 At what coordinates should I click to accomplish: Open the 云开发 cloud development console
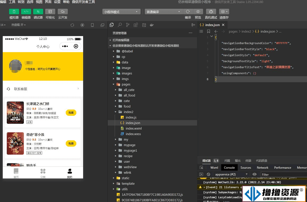tap(63, 12)
